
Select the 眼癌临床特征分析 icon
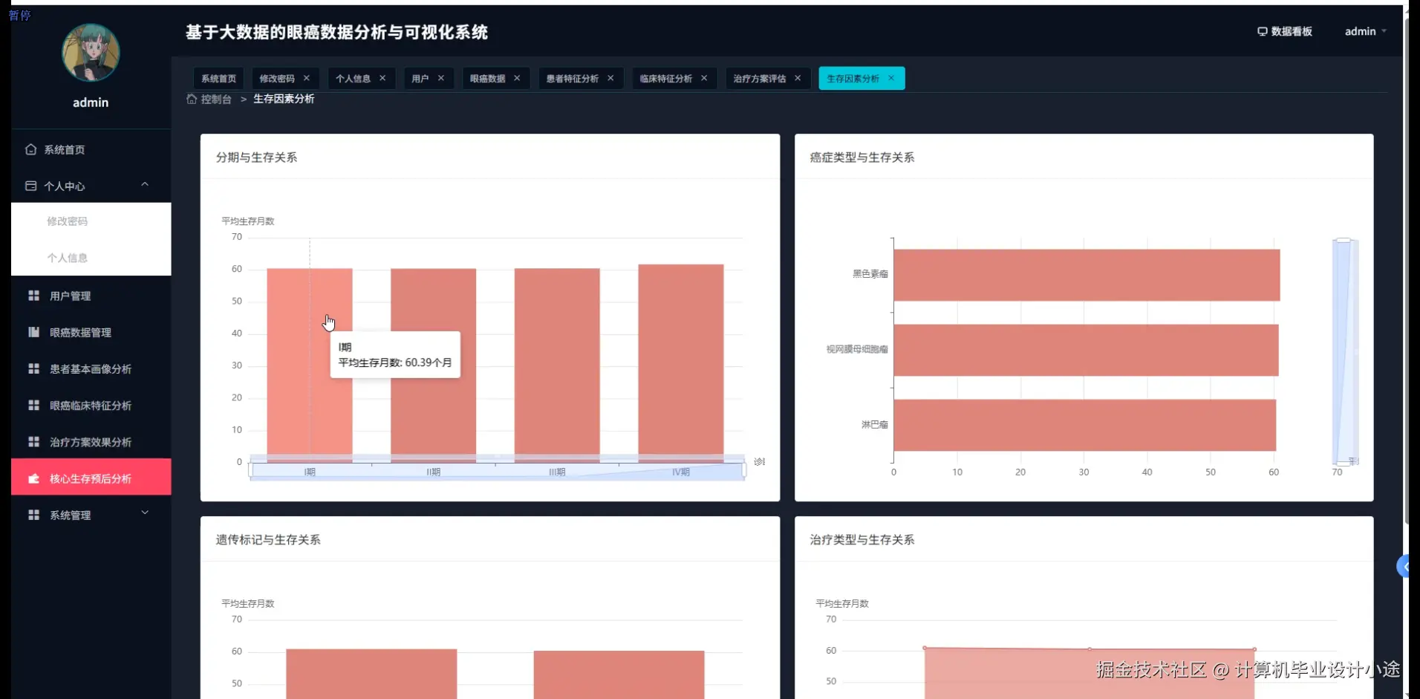click(32, 405)
